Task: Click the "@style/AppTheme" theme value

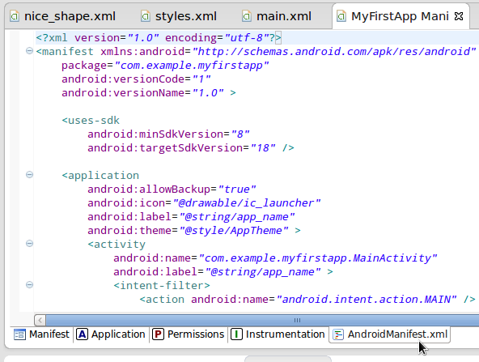Action: pos(234,231)
